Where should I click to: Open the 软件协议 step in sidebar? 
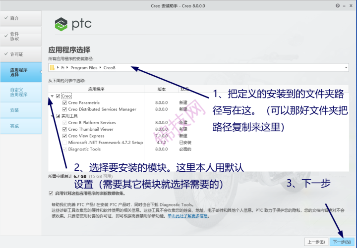[x=21, y=36]
